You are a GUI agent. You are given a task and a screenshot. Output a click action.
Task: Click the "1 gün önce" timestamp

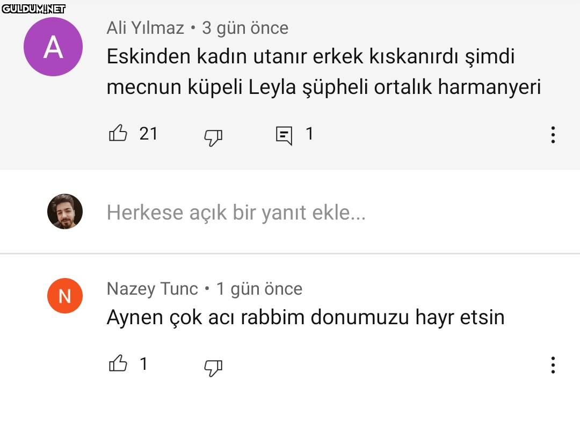click(259, 289)
